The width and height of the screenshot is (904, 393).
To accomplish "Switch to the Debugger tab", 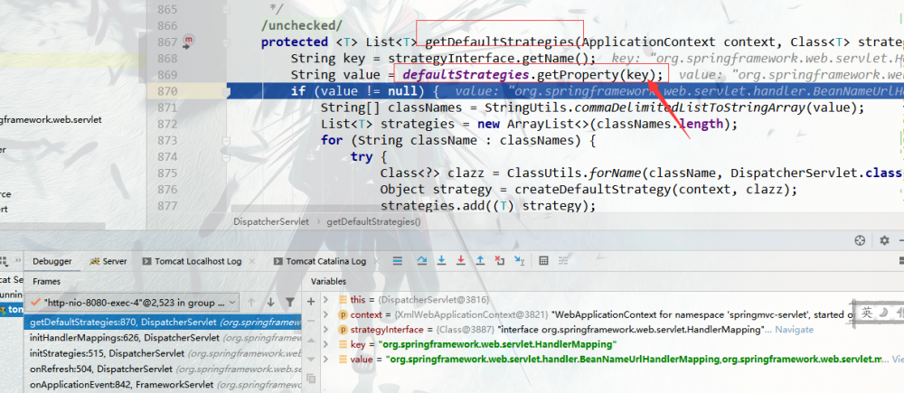I will [52, 261].
